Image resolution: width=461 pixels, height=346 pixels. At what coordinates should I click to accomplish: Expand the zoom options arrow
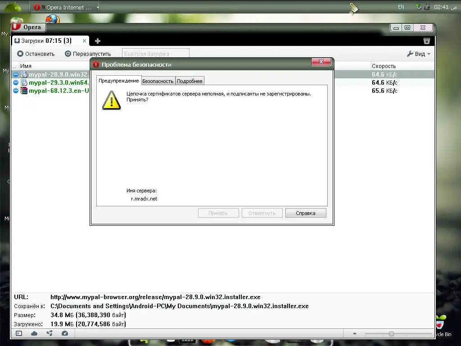point(355,333)
